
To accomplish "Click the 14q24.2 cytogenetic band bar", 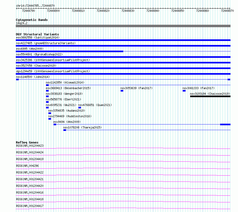I will [x=123, y=26].
